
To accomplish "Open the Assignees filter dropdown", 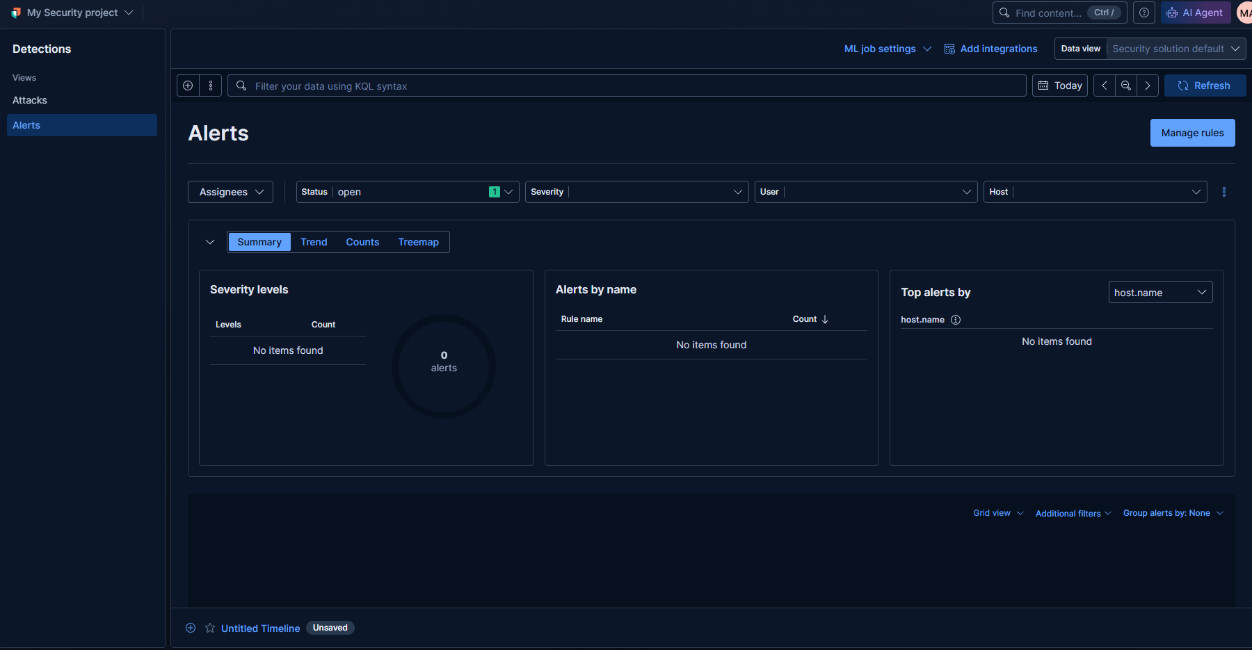I will click(230, 192).
